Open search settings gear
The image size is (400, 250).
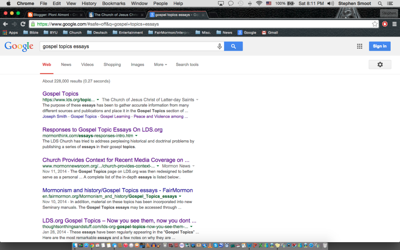pyautogui.click(x=380, y=64)
